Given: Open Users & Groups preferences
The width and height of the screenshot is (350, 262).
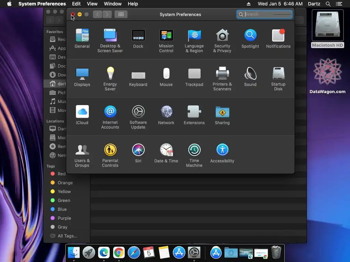Looking at the screenshot, I should (x=82, y=156).
